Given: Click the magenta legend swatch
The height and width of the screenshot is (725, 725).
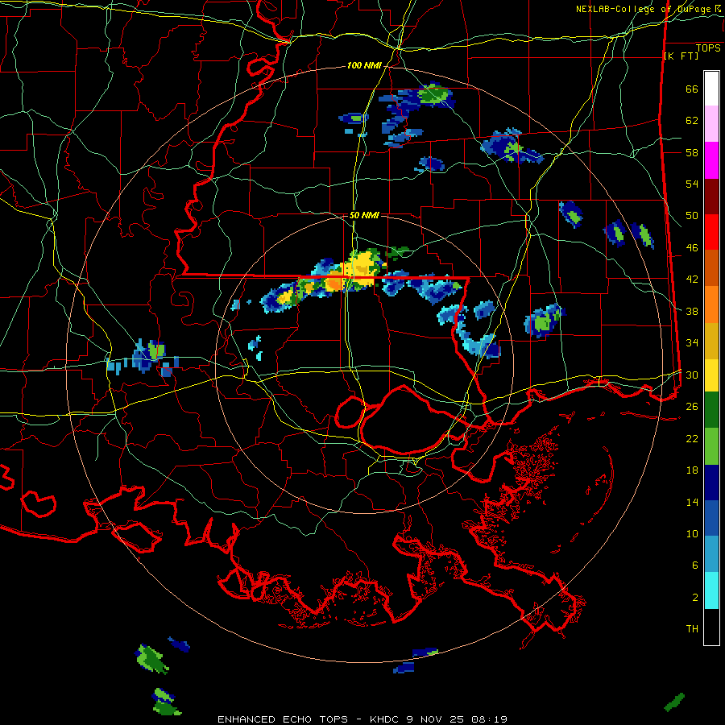Looking at the screenshot, I should 711,160.
